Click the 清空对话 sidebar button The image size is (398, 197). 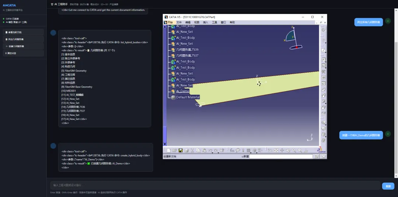coord(23,53)
